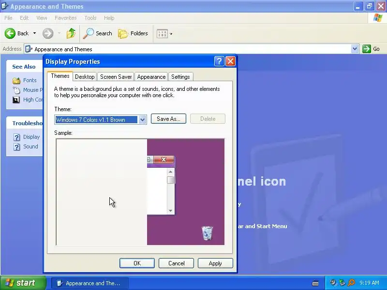Screen dimensions: 387x290
Task: Click the Appearance and Themes taskbar button
Action: [90, 283]
